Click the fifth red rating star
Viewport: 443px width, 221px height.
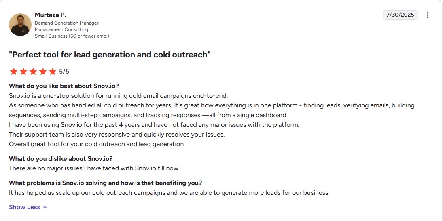[53, 72]
